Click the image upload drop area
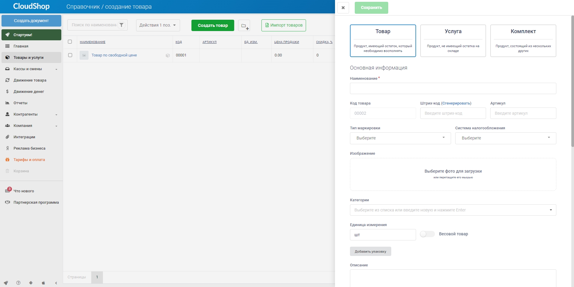Screen dimensions: 574x287 (453, 174)
